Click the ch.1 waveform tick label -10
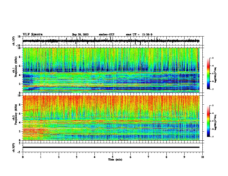 click(18, 45)
